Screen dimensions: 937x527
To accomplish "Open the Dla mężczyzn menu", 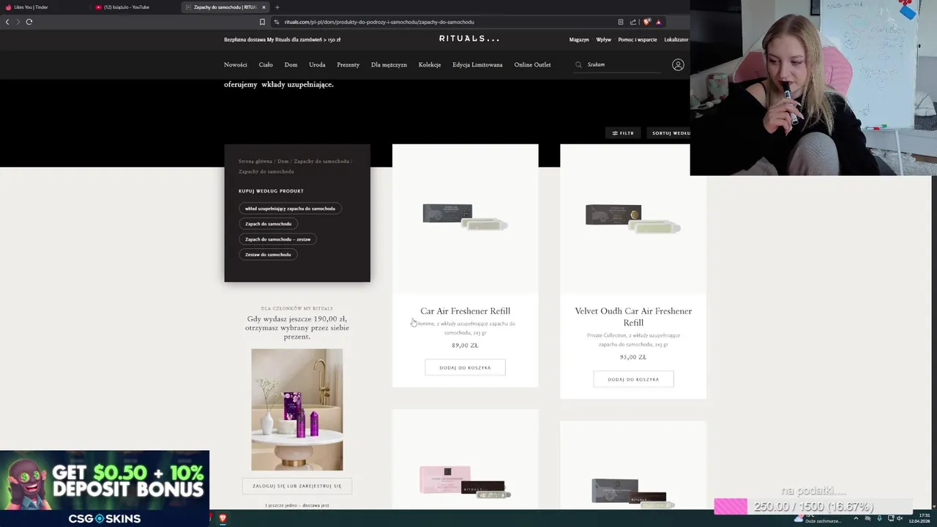I will point(389,64).
